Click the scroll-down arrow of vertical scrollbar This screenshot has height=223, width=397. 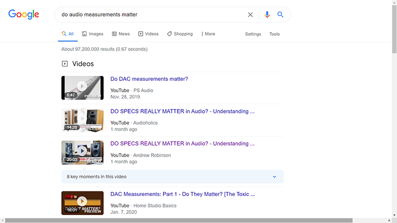pyautogui.click(x=394, y=215)
